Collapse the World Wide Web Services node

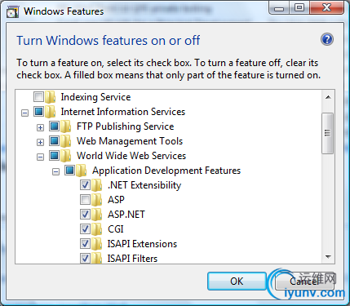coord(40,157)
